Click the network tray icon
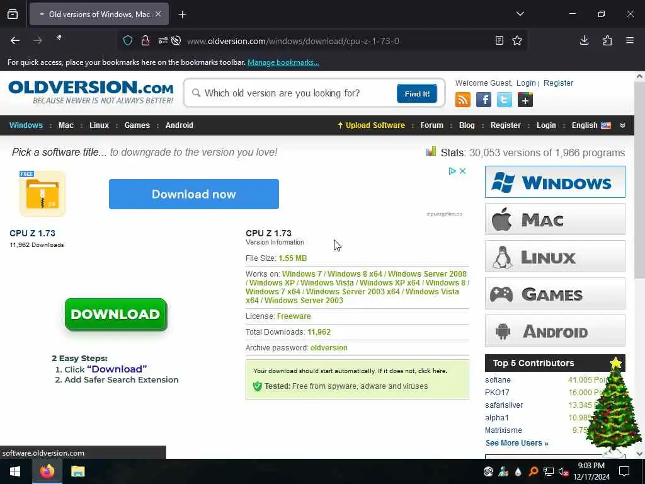This screenshot has width=645, height=484. 549,471
